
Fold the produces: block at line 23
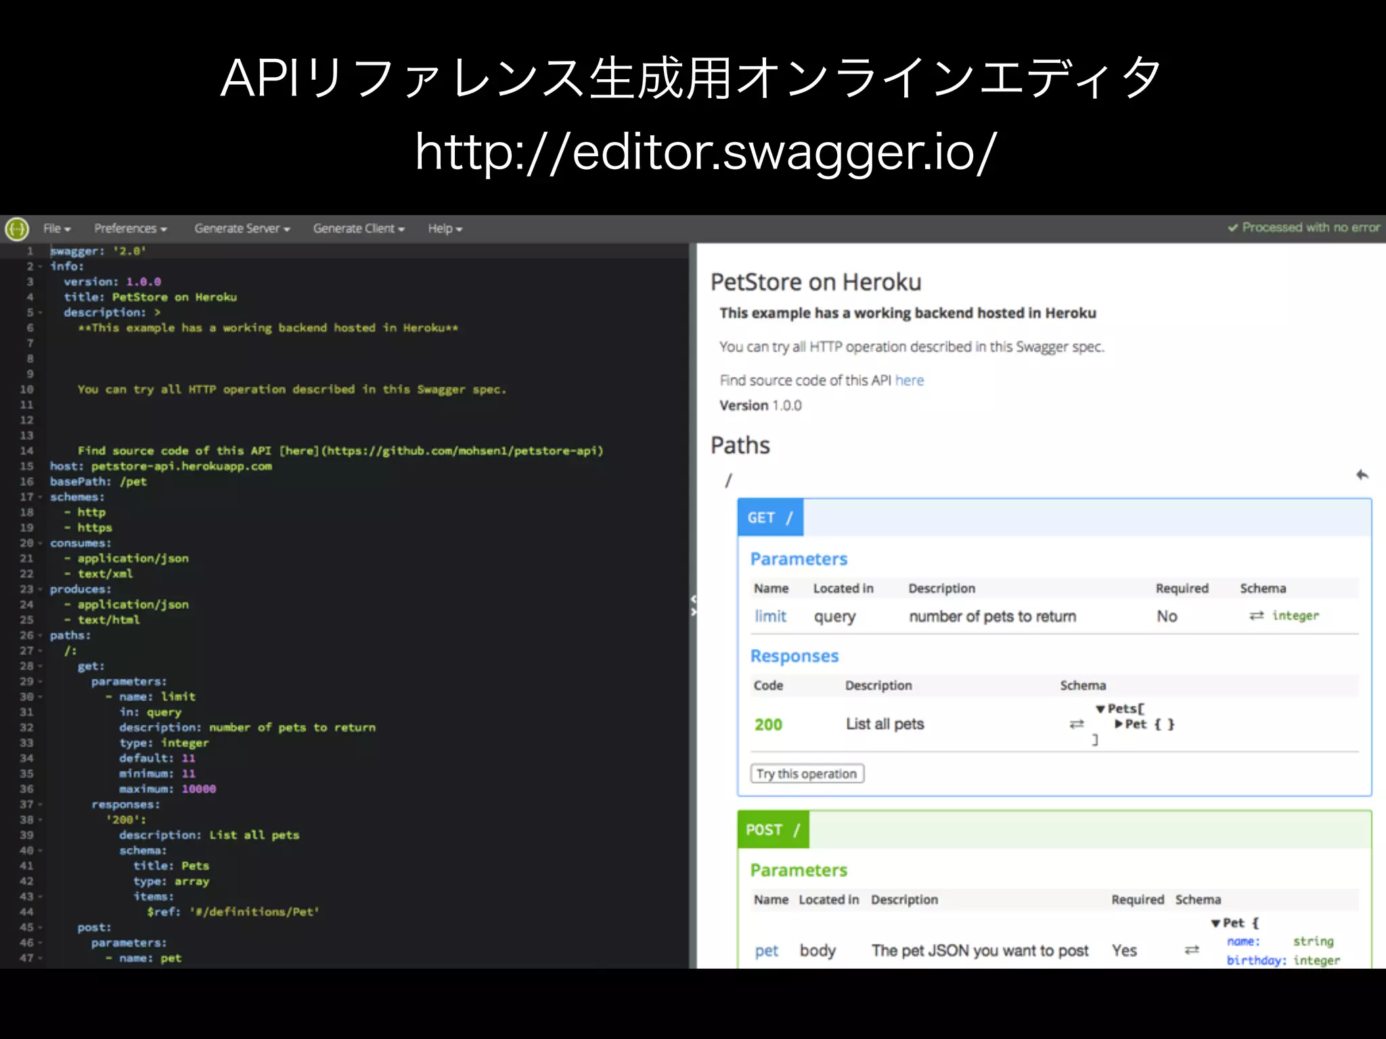40,589
